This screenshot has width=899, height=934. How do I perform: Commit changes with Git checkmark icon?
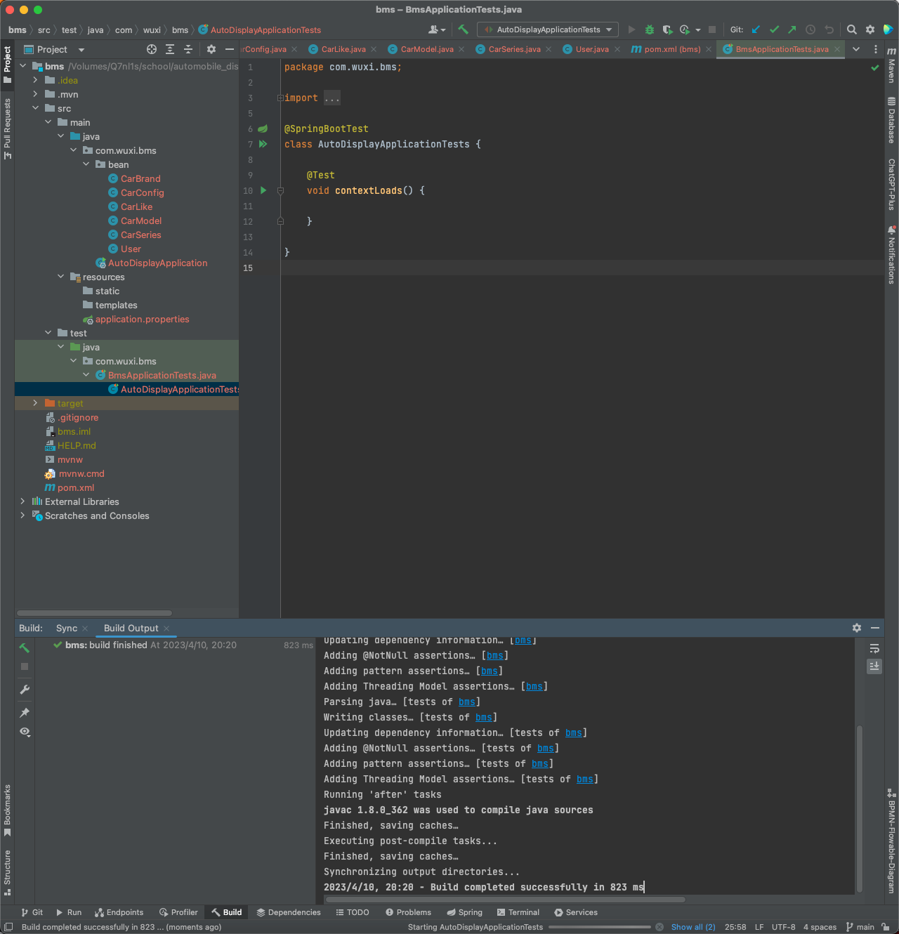click(774, 29)
